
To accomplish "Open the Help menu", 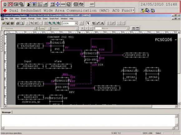I will (x=71, y=19).
